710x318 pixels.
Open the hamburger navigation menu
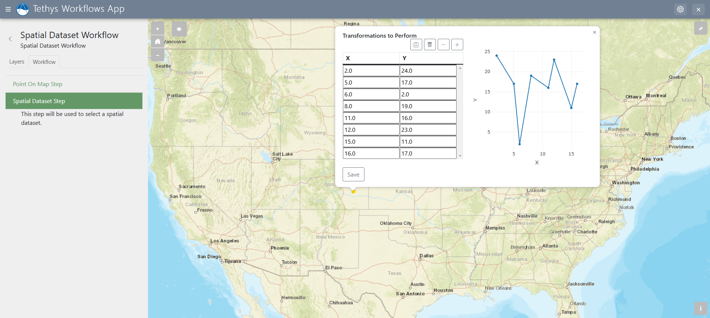8,9
